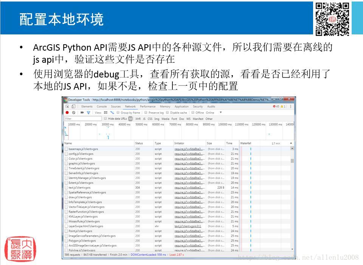The height and width of the screenshot is (265, 363).
Task: Clear the network log icon
Action: click(74, 113)
